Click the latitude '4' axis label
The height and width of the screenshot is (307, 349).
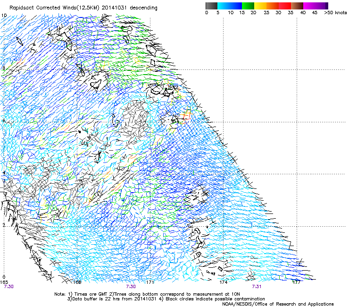point(4,173)
